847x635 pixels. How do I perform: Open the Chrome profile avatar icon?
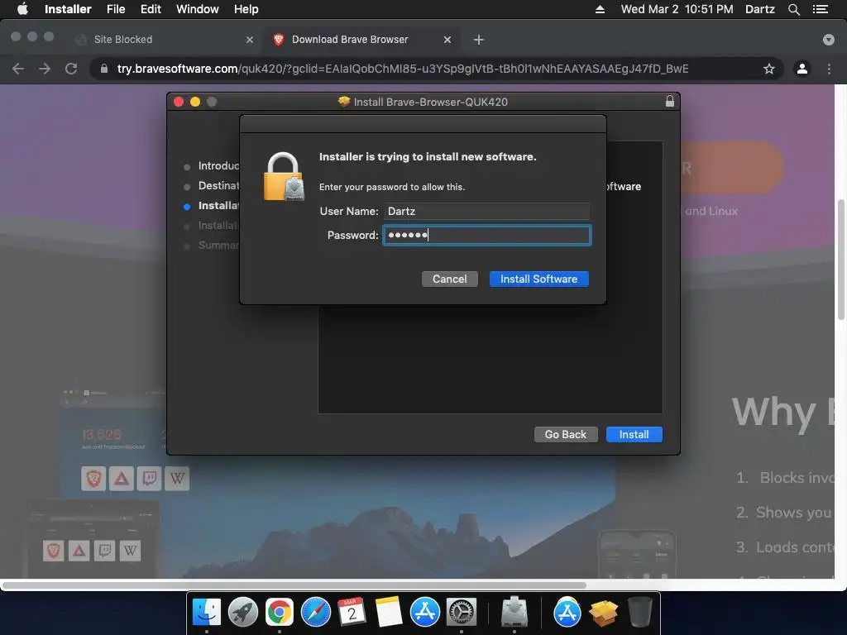coord(802,69)
